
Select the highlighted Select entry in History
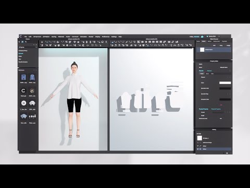(x=214, y=149)
